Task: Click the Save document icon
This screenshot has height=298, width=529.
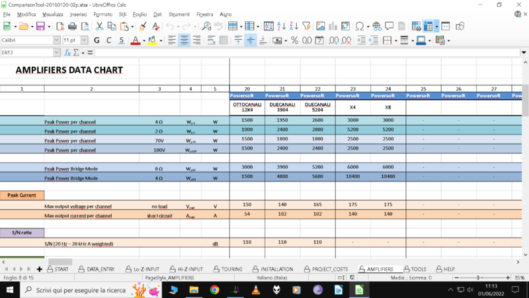Action: pyautogui.click(x=40, y=26)
